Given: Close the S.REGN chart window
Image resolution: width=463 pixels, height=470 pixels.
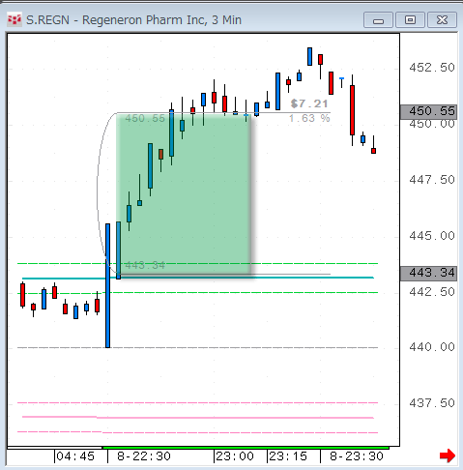Looking at the screenshot, I should pos(442,20).
